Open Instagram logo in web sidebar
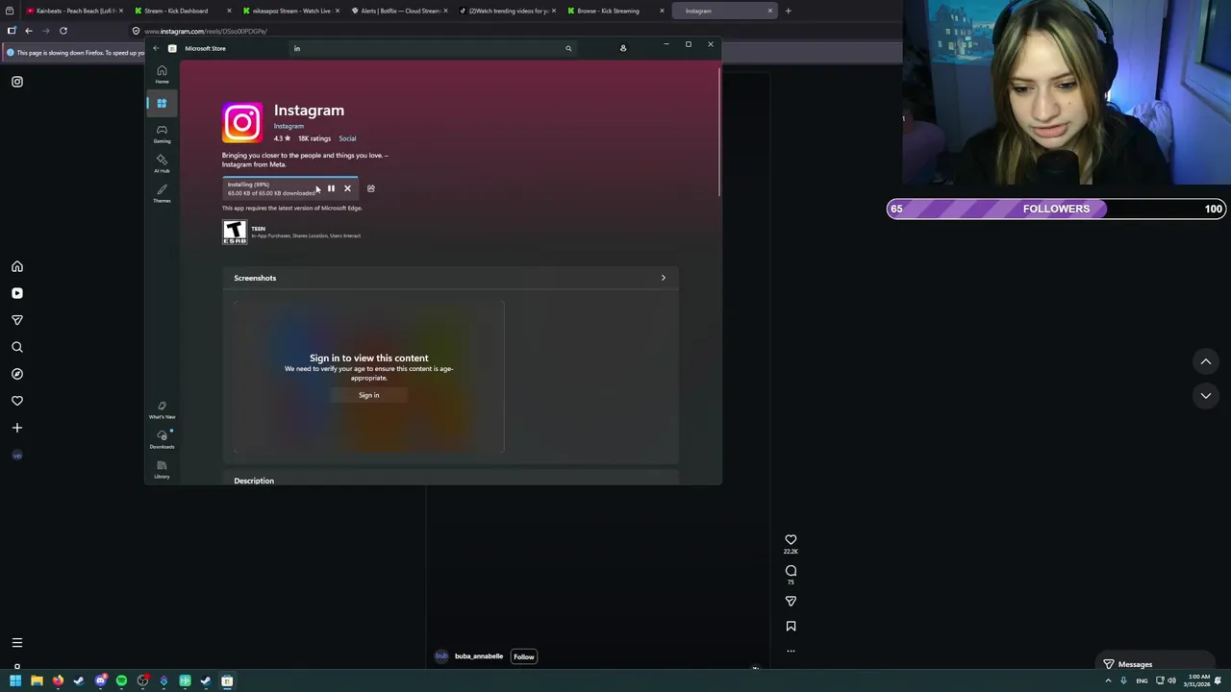 (17, 82)
